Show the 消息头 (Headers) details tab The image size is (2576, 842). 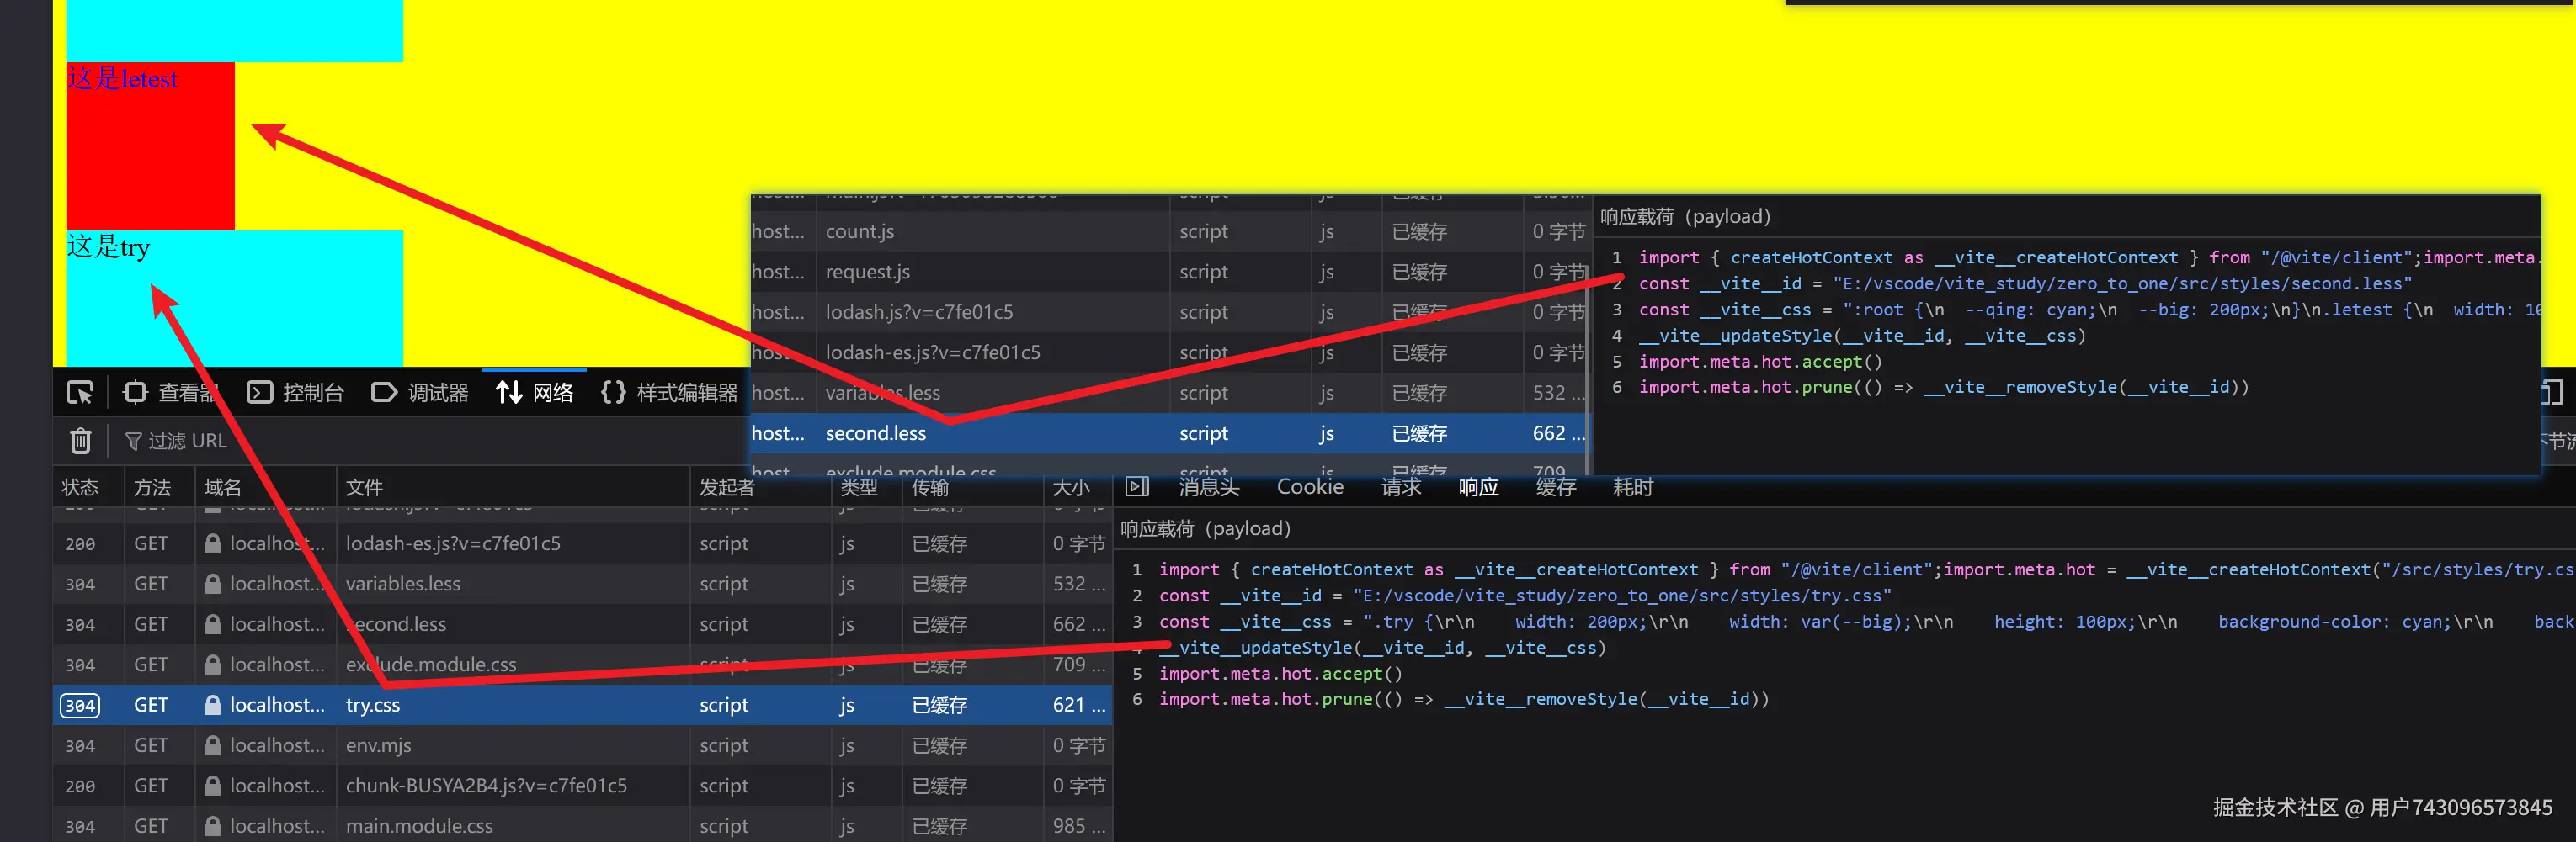pos(1209,486)
